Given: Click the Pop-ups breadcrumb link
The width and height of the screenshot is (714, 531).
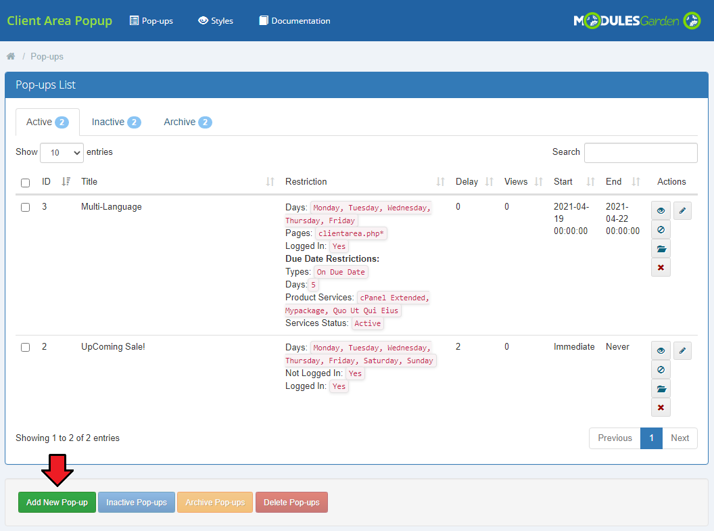Looking at the screenshot, I should [47, 56].
